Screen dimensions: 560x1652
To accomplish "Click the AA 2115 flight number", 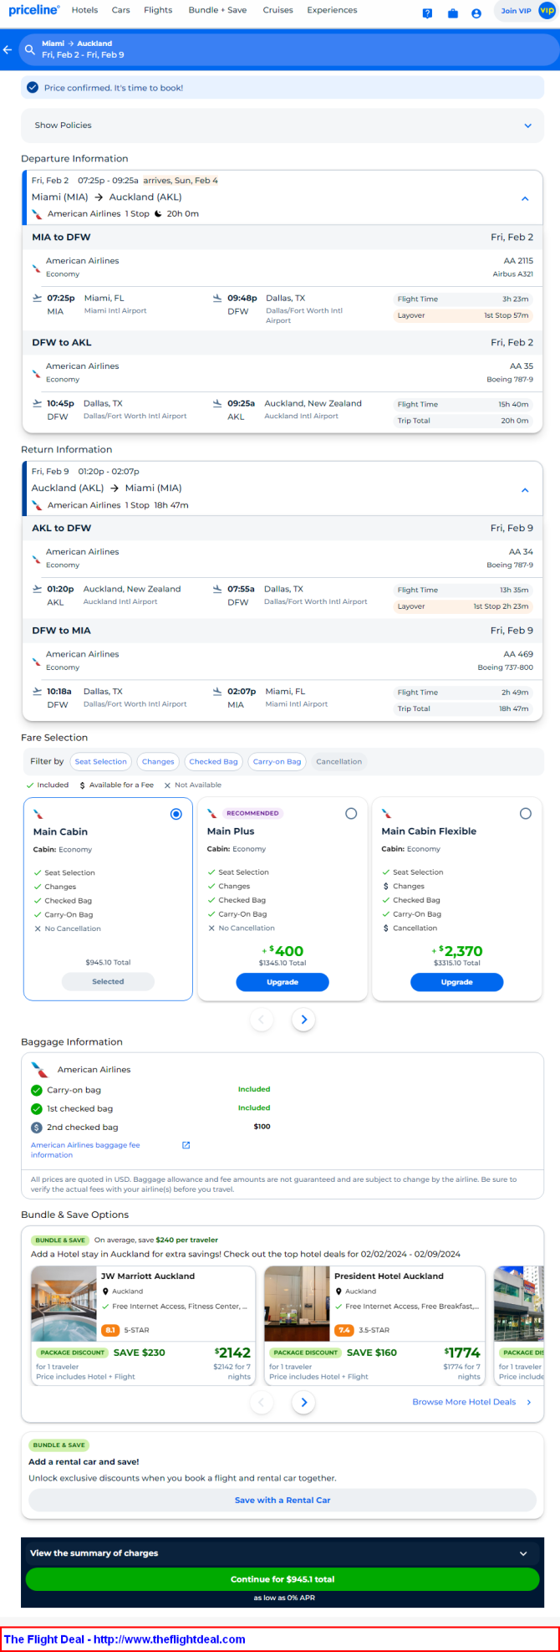I will point(518,261).
